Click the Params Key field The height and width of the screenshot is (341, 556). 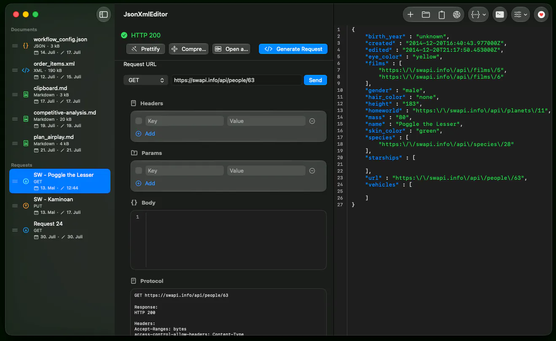coord(185,170)
